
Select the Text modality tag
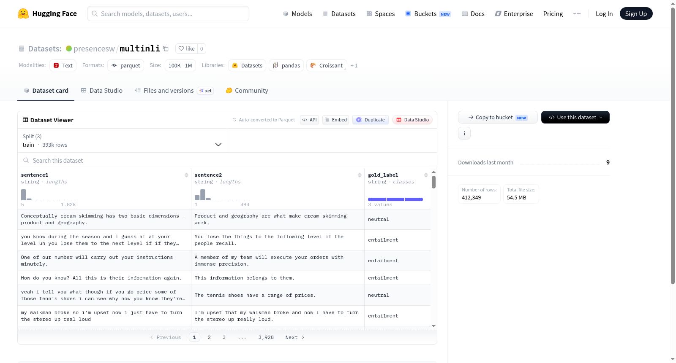coord(63,65)
